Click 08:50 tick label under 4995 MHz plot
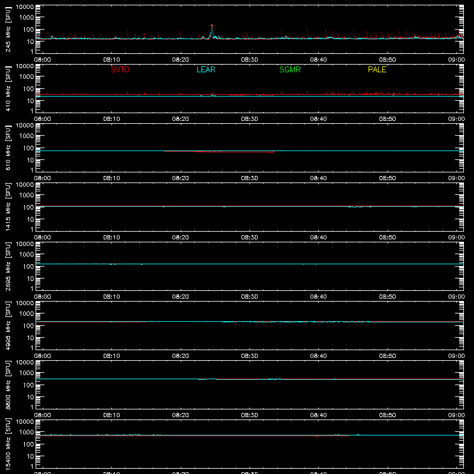Viewport: 474px width, 474px height. pyautogui.click(x=387, y=356)
